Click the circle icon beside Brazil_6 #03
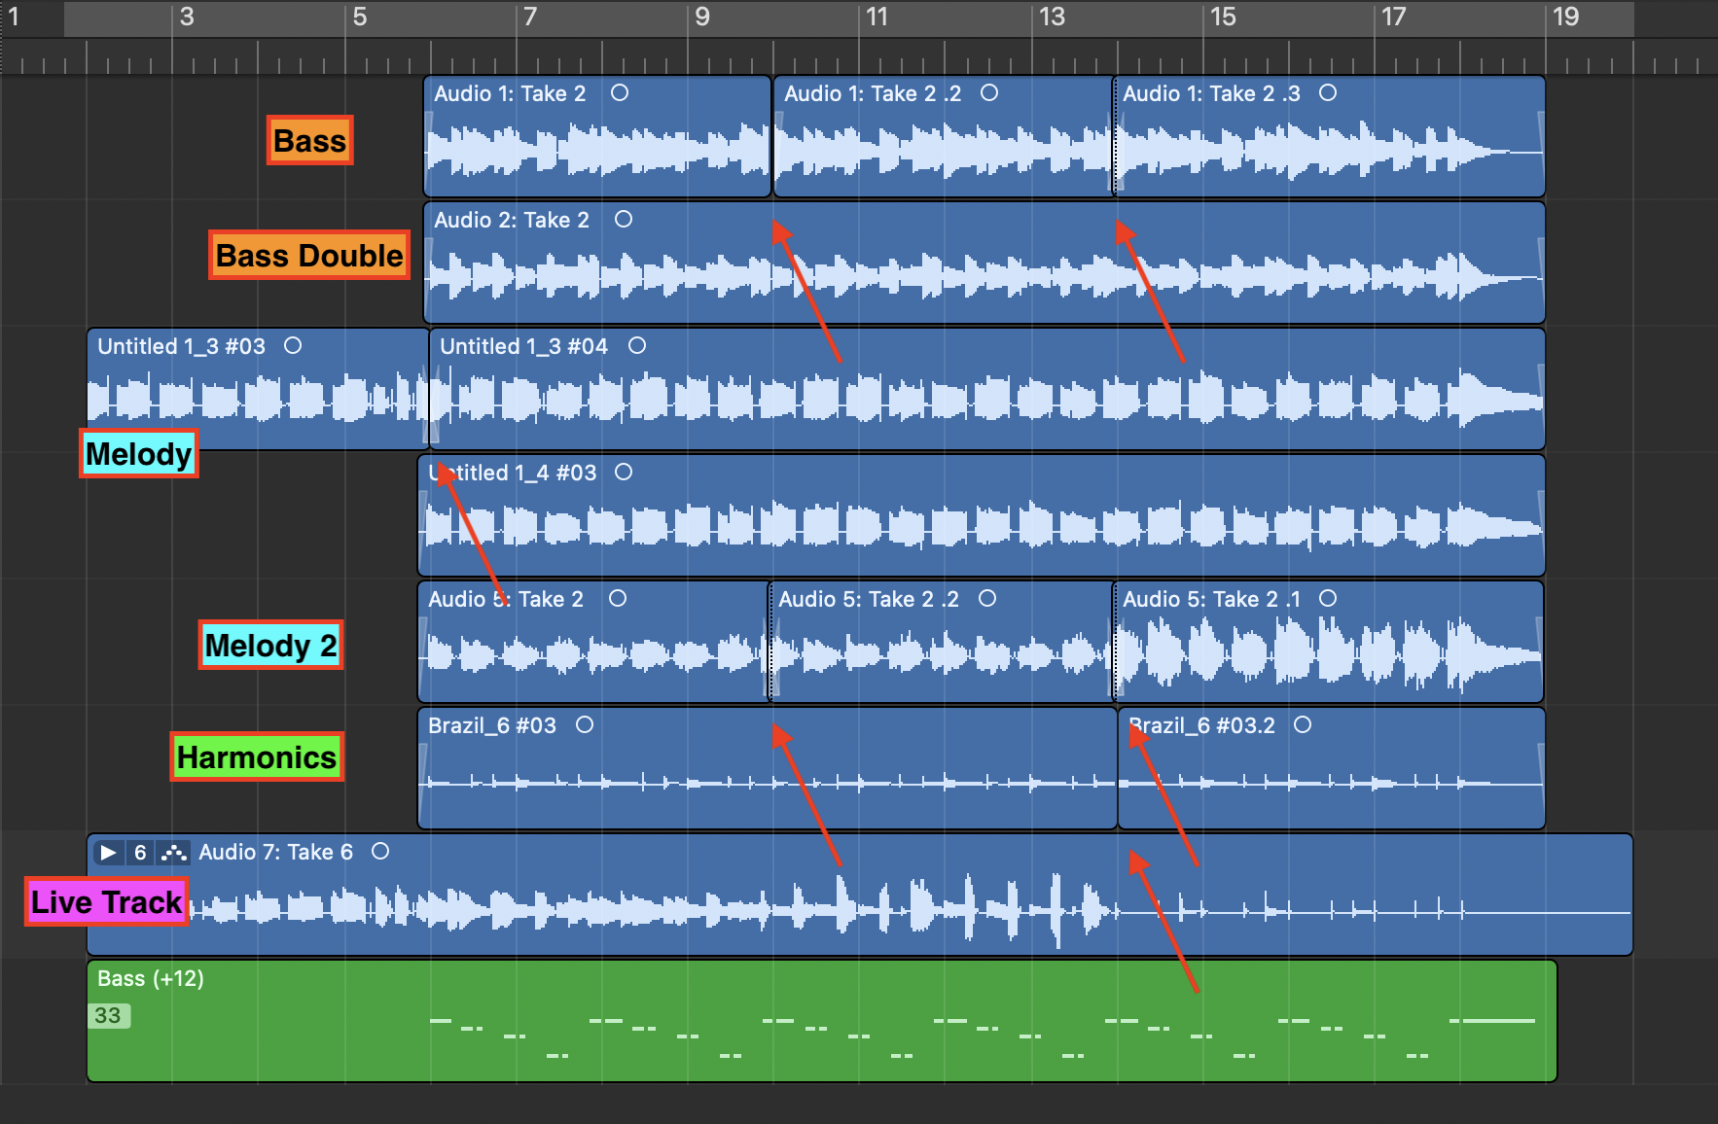The width and height of the screenshot is (1718, 1124). (585, 725)
